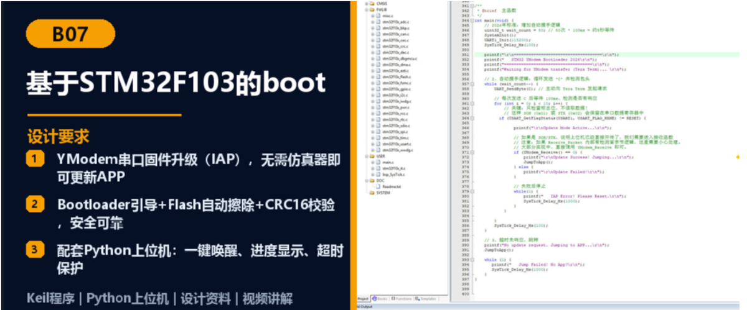The height and width of the screenshot is (310, 747).
Task: Click the DOC folder icon
Action: (372, 180)
